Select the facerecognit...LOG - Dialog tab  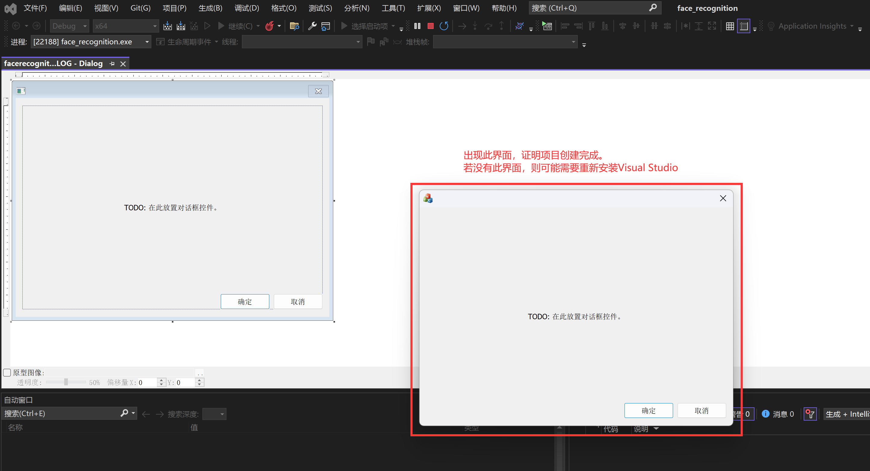[53, 64]
